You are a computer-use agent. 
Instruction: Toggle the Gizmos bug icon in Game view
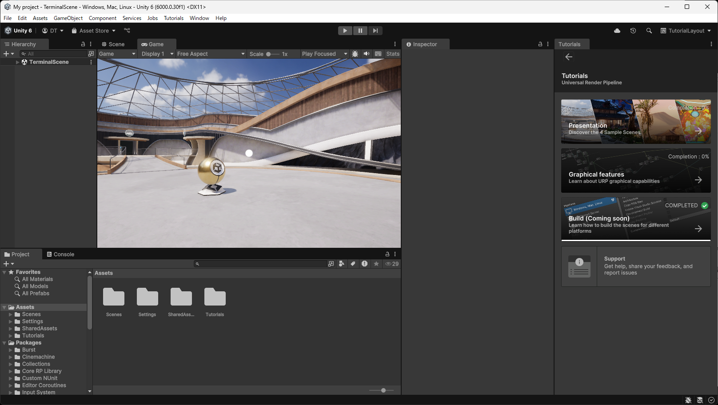(x=355, y=54)
